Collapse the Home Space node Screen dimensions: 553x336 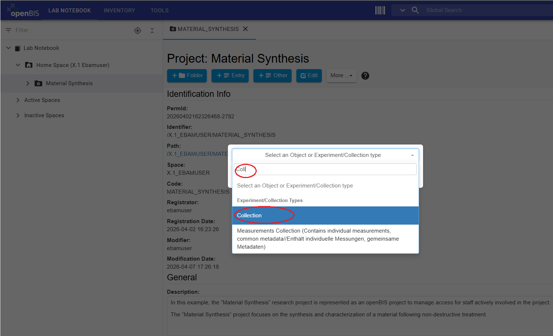pyautogui.click(x=18, y=65)
